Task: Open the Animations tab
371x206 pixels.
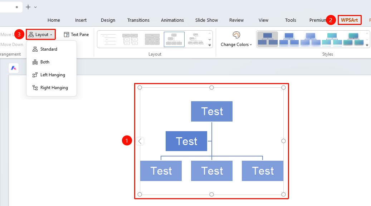Action: pos(172,20)
